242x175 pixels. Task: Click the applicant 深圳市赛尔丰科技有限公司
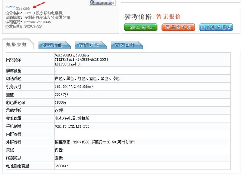coord(47,17)
